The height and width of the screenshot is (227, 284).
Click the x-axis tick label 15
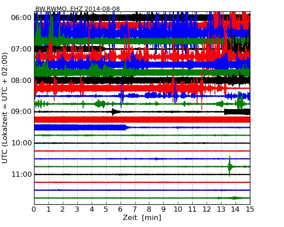pos(250,210)
